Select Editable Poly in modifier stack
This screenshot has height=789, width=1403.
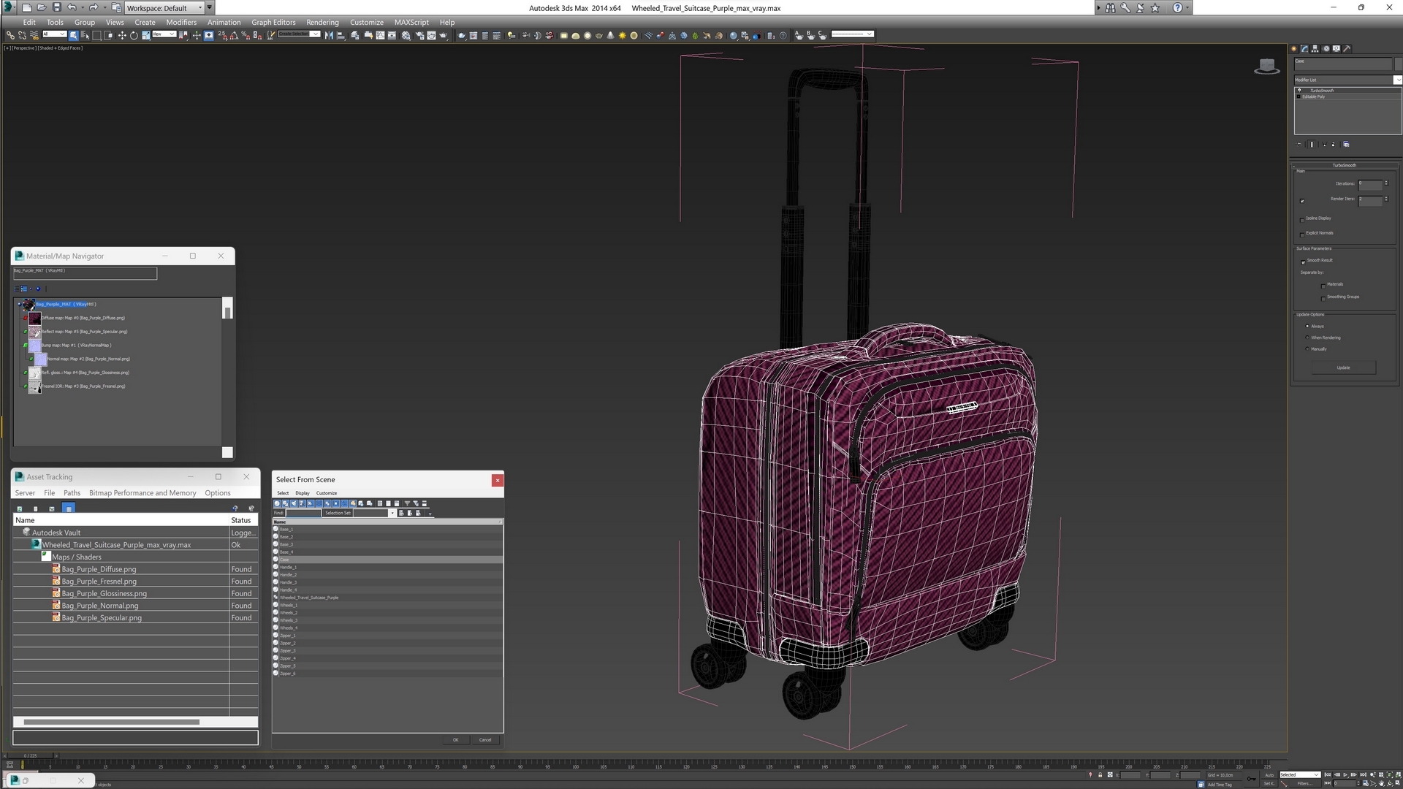point(1313,96)
